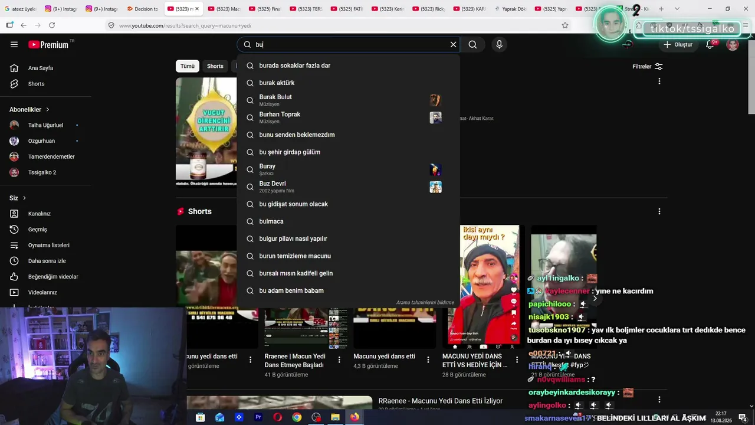Select the Shorts filter chip
755x425 pixels.
[x=215, y=66]
